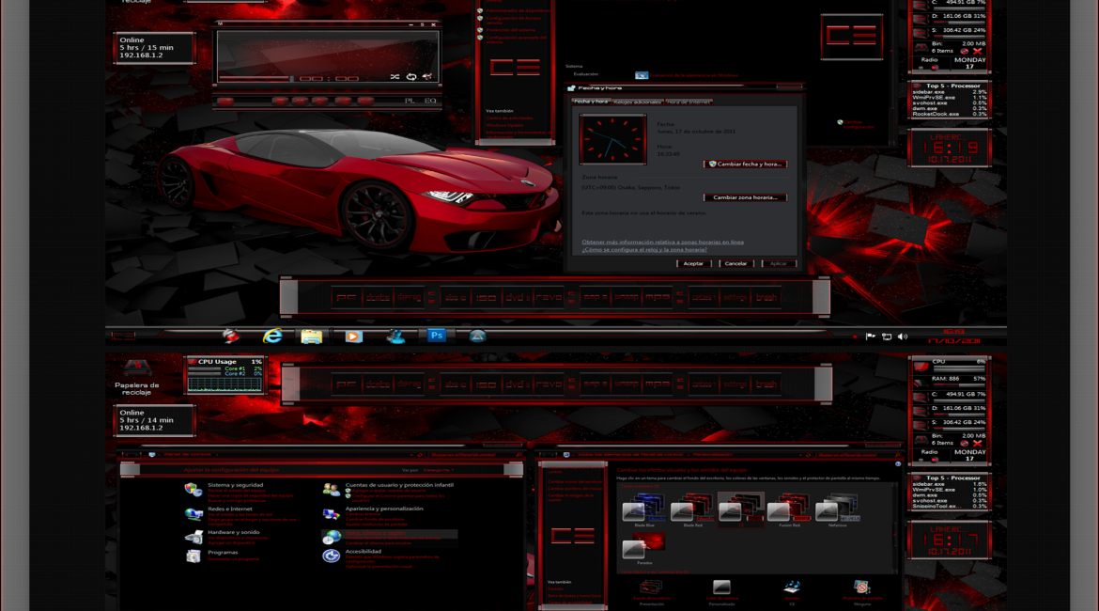
Task: Switch to the Relojes adicionales tab
Action: [637, 102]
